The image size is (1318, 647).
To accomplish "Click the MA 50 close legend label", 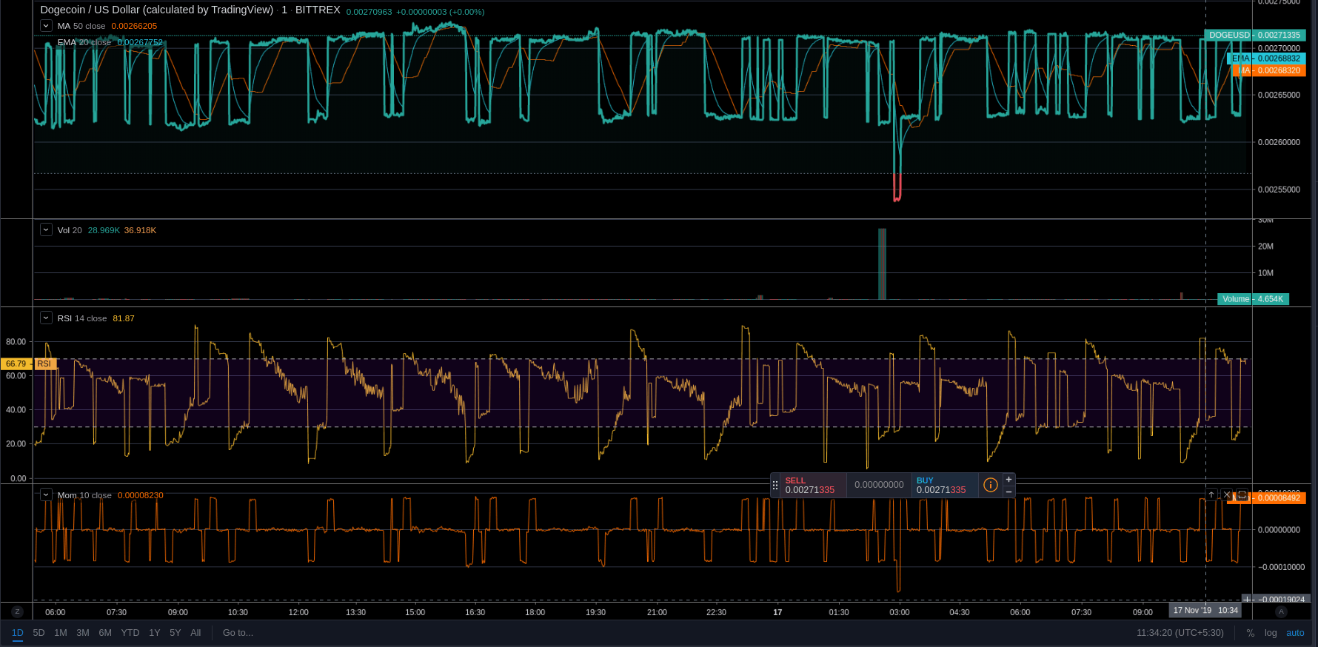I will [x=81, y=26].
